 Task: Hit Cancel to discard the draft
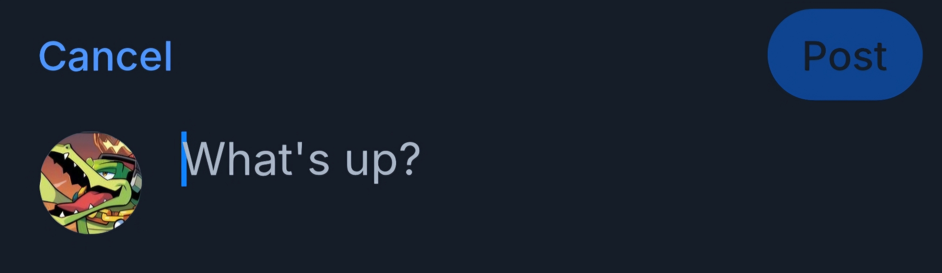click(106, 56)
